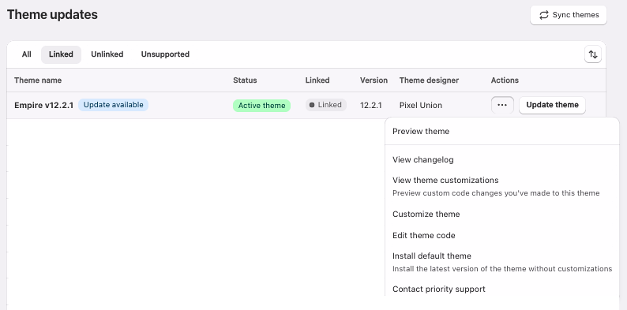Click the Linked status badge

[325, 105]
